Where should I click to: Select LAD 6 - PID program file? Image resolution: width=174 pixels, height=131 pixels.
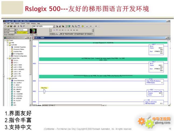click(17, 74)
